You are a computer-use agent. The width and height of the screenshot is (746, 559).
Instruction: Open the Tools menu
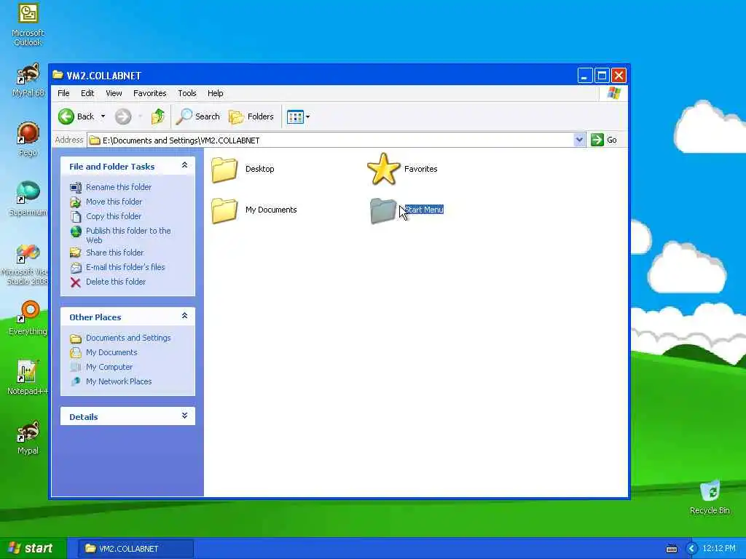point(187,93)
